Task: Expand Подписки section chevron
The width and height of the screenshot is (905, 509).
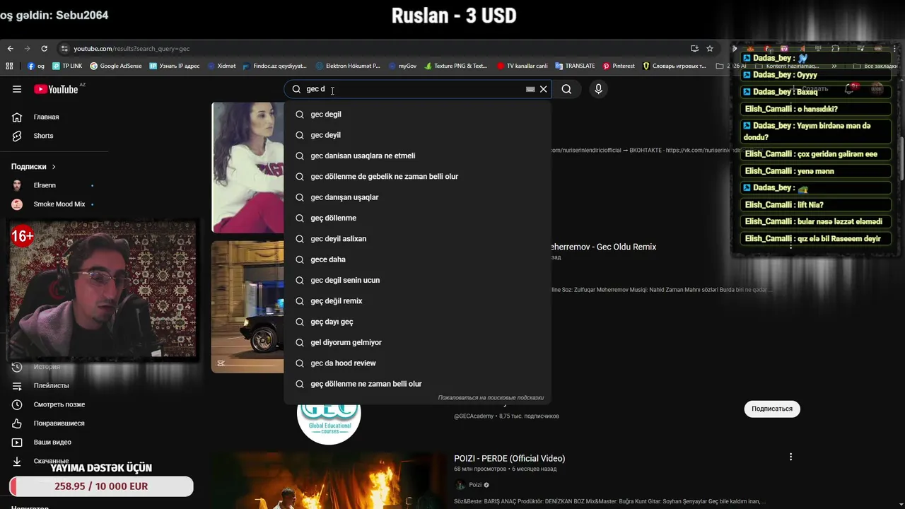Action: (54, 167)
